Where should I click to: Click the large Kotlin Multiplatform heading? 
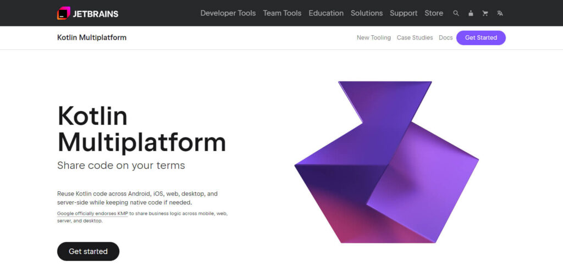pos(141,129)
